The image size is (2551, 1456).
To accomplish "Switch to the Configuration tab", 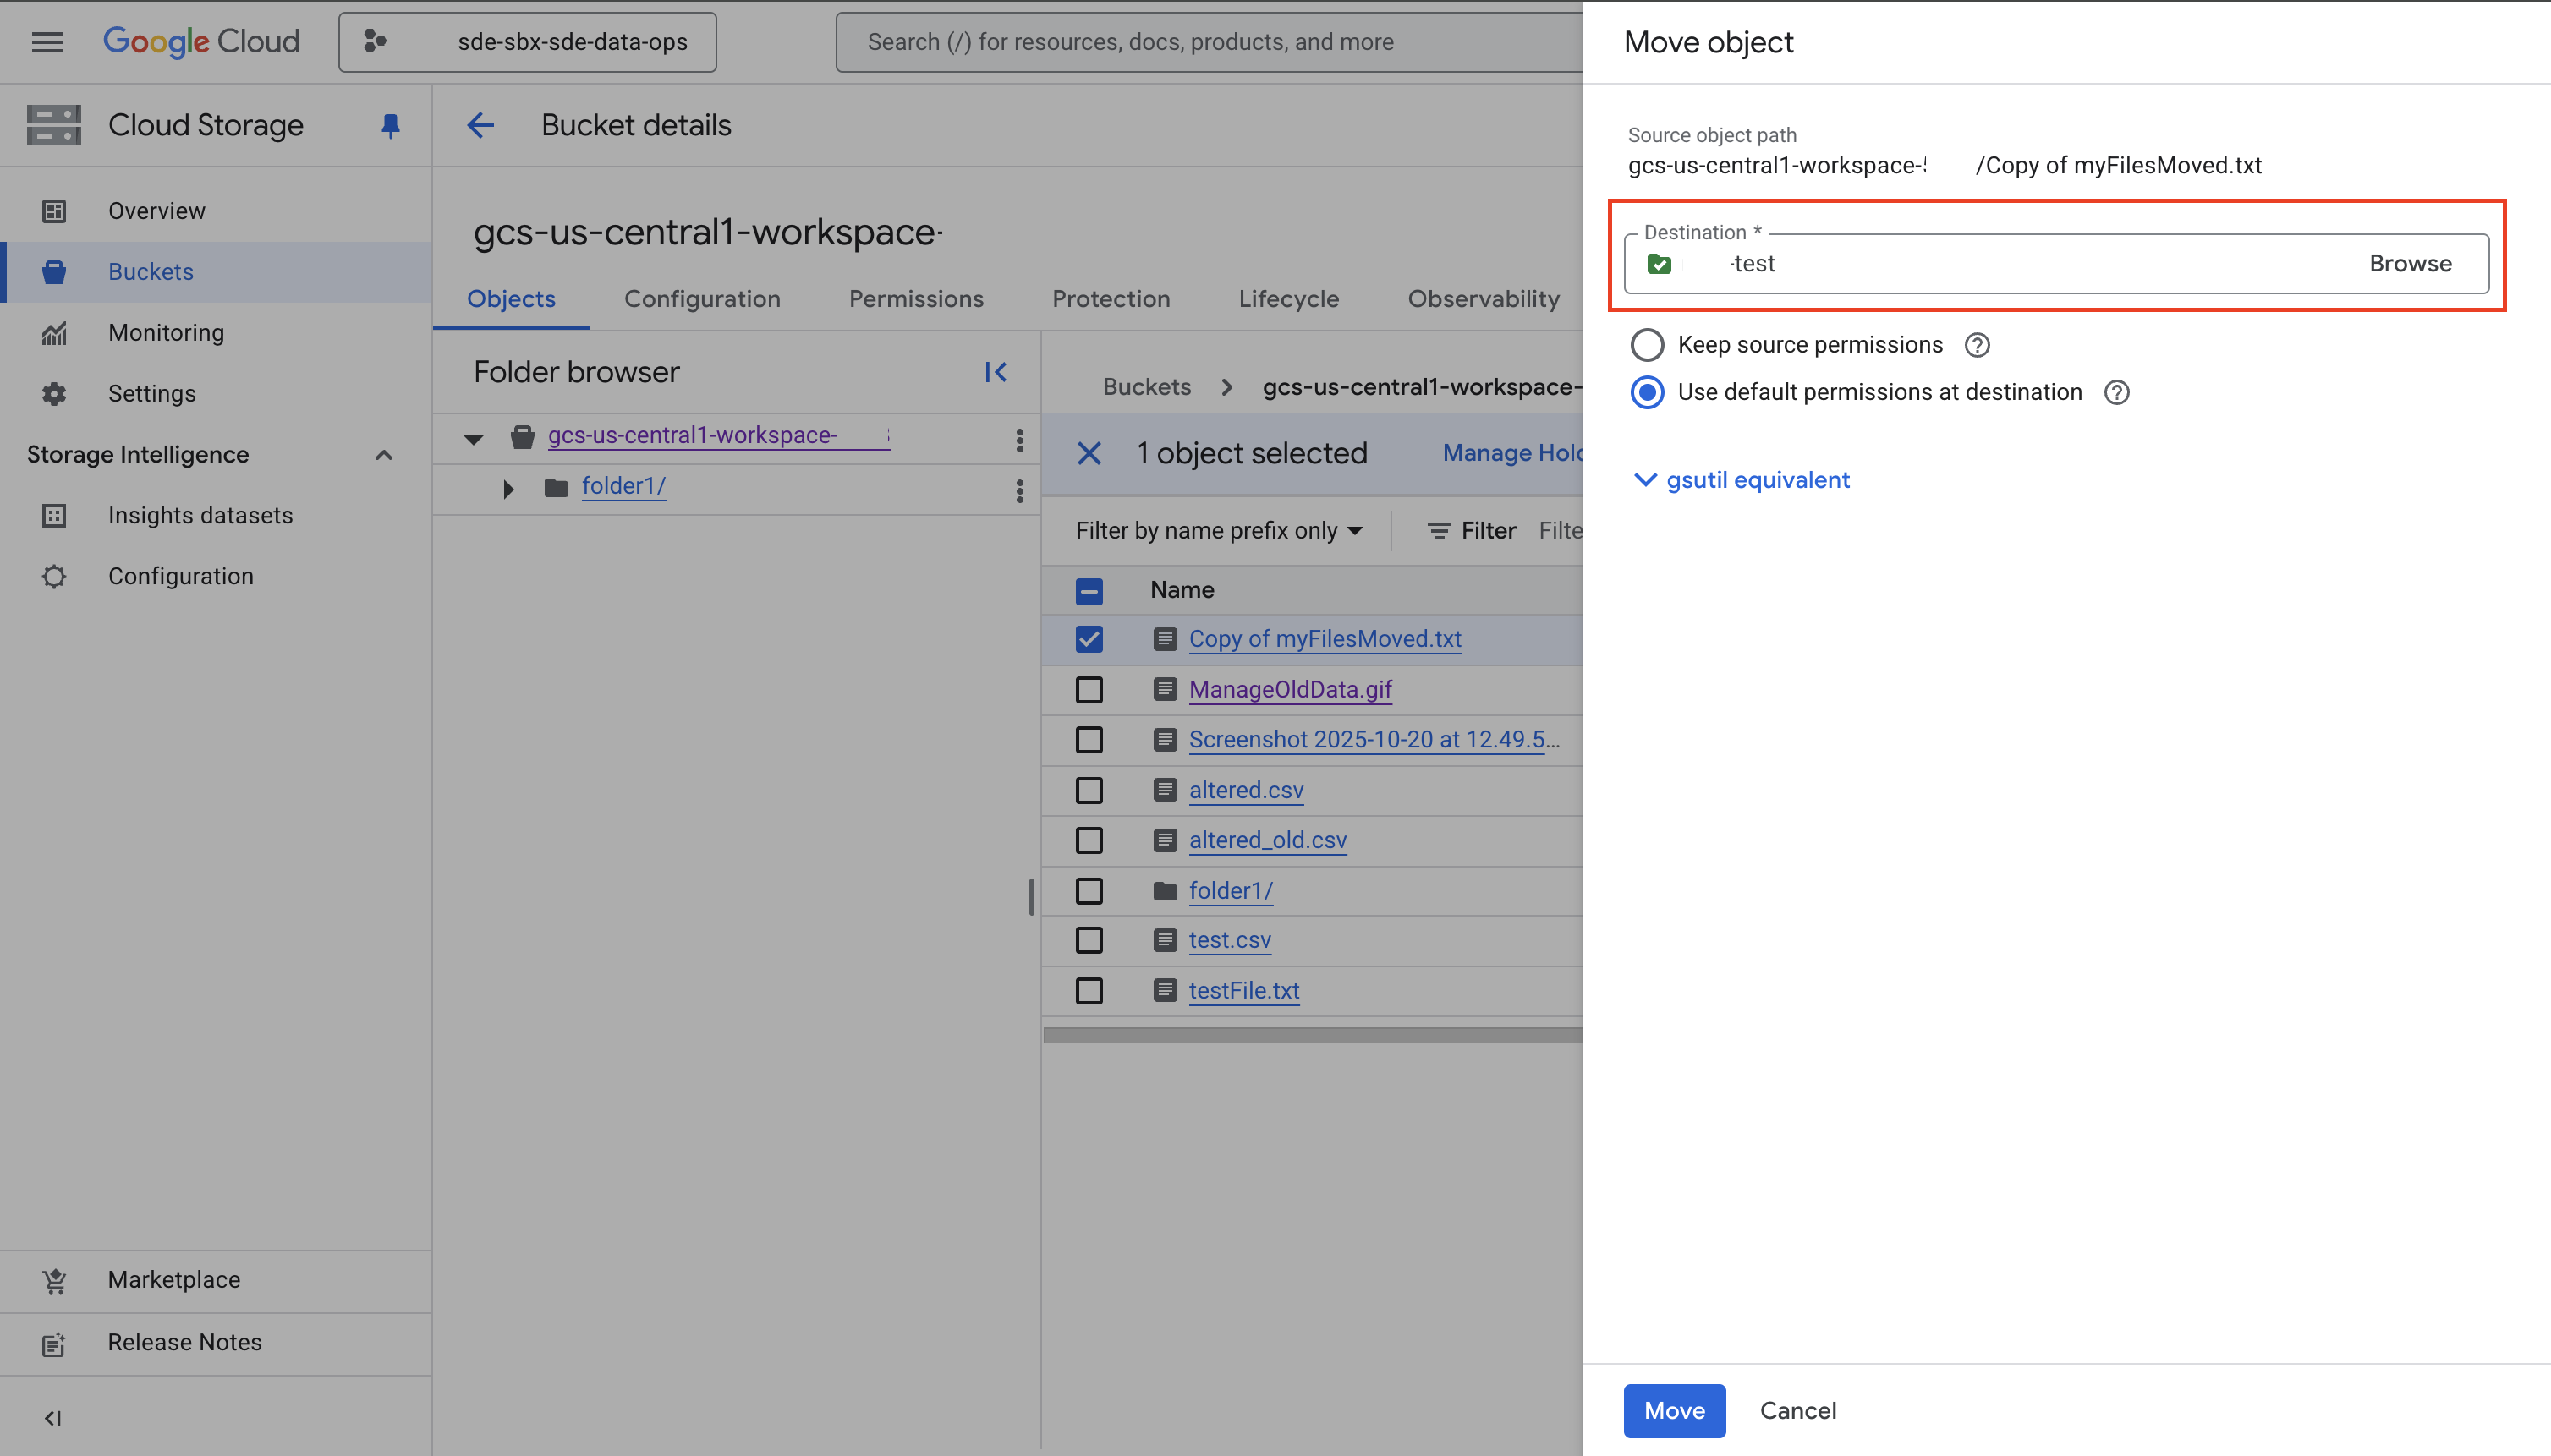I will pyautogui.click(x=701, y=299).
